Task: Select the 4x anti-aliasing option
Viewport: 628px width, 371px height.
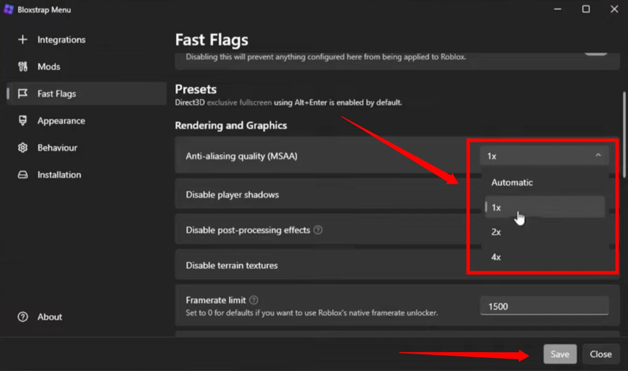Action: [x=545, y=257]
